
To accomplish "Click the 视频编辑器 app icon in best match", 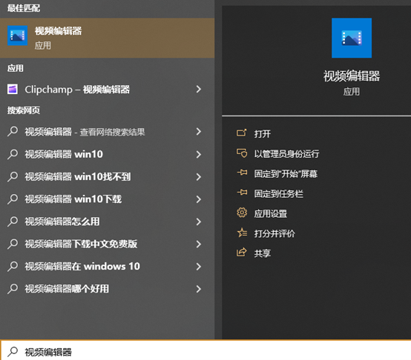I will click(x=17, y=36).
